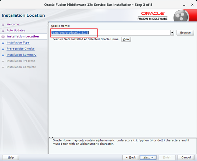Open the Prerequisite Checks step
197x161 pixels.
click(21, 48)
